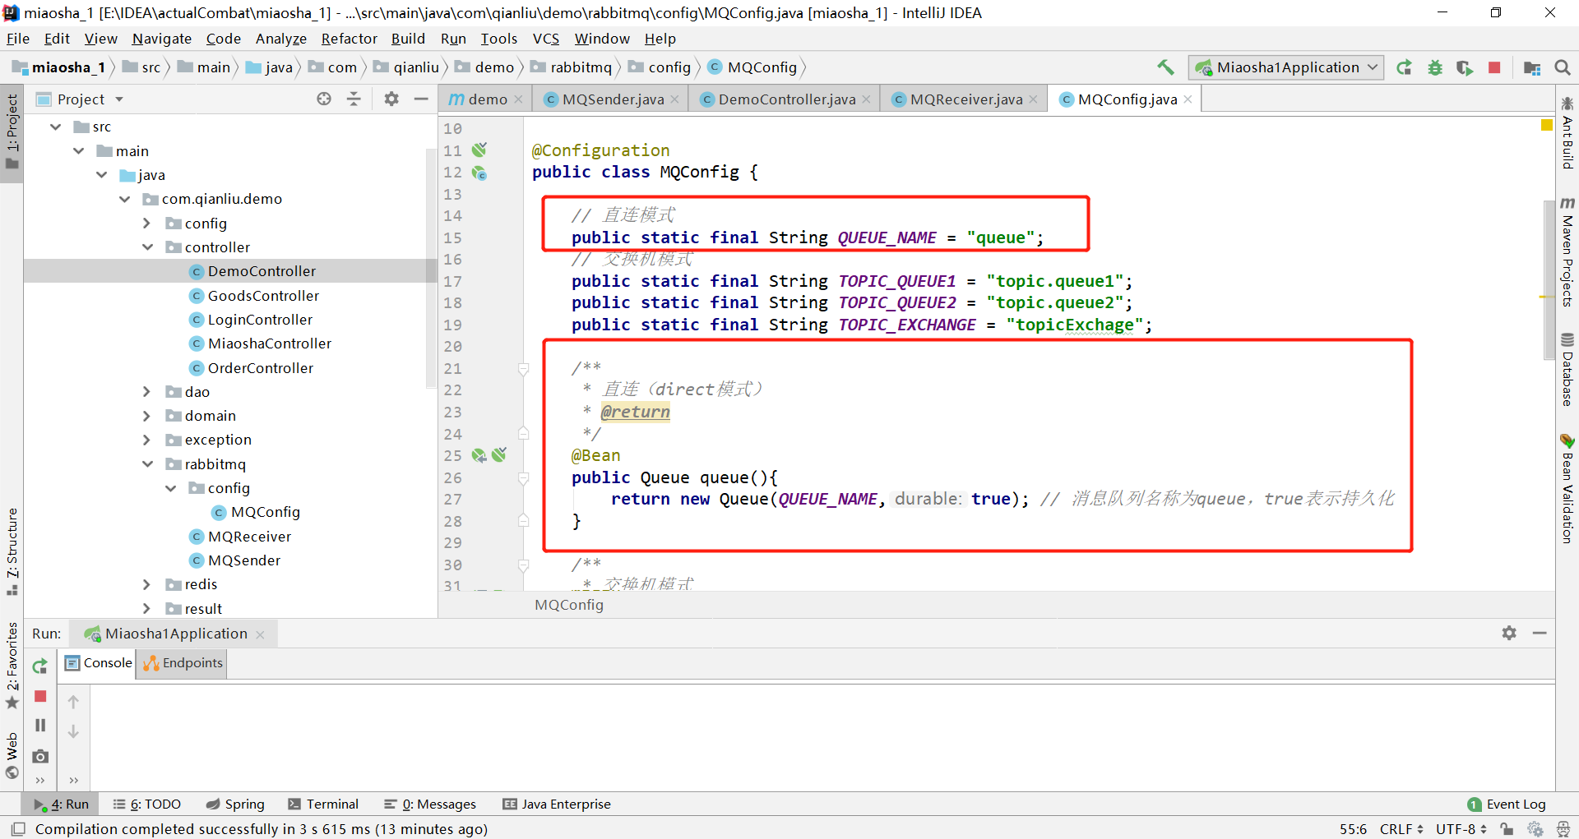
Task: Switch to the demo editor tab
Action: (x=487, y=99)
